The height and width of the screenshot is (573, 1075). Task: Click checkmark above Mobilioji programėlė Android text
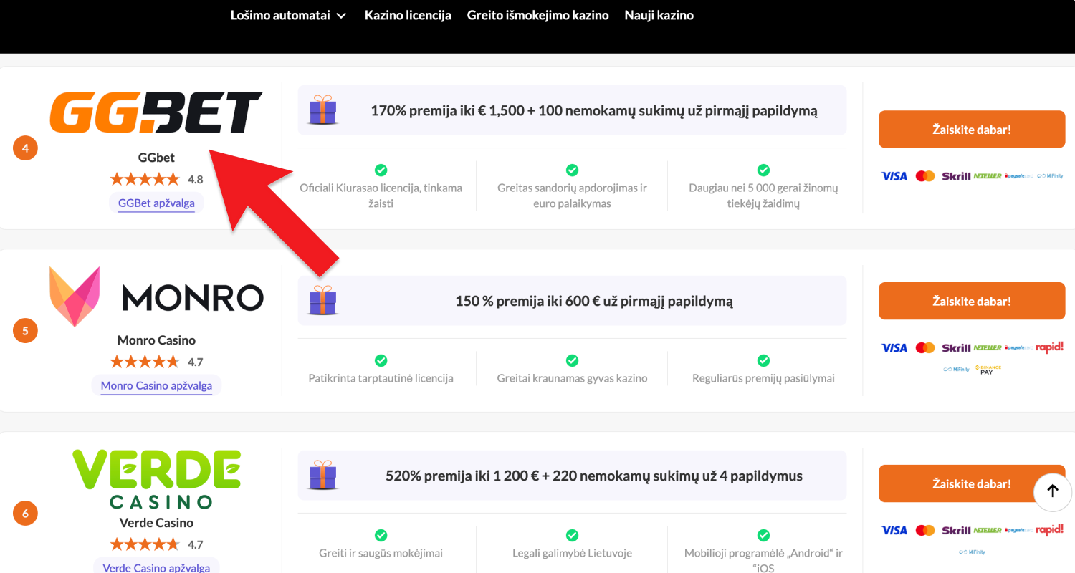763,535
